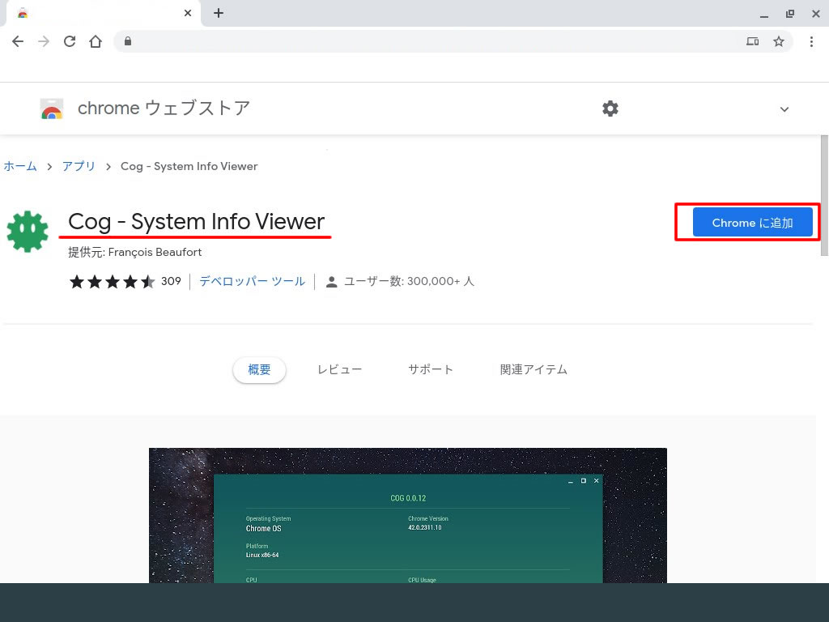Click the 309 review count
The image size is (829, 622).
(x=171, y=281)
